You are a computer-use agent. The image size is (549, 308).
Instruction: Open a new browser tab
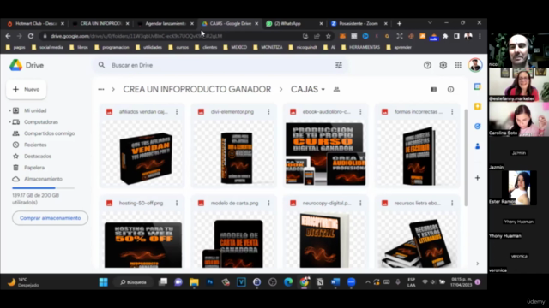click(x=399, y=23)
